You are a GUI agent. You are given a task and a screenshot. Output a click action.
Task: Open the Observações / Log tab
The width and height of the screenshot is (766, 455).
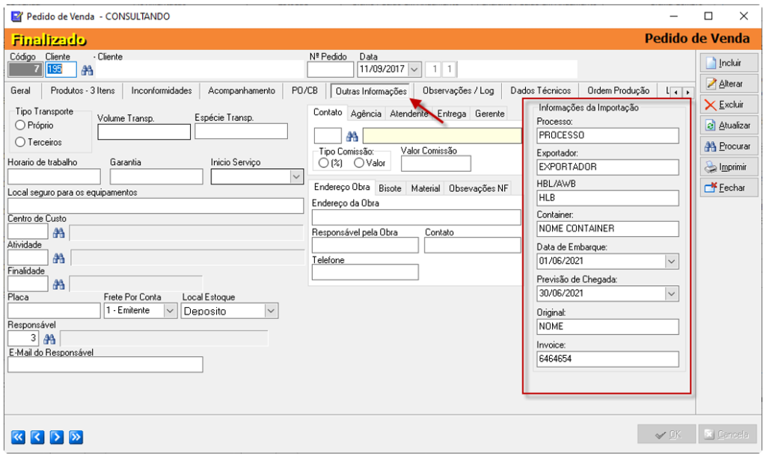tap(459, 90)
